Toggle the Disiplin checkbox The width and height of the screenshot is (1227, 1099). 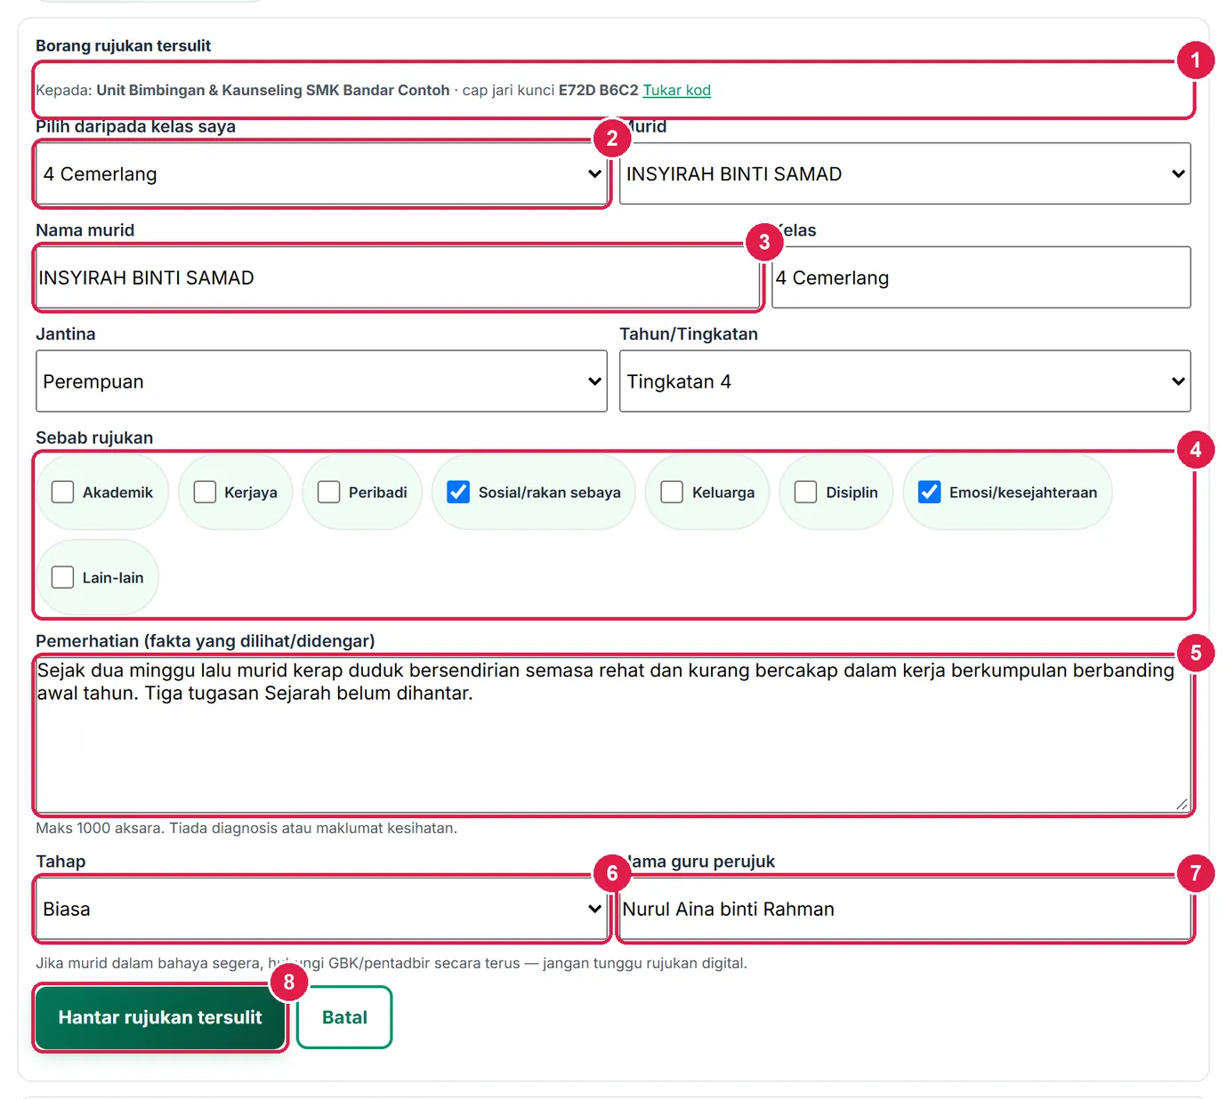[805, 492]
